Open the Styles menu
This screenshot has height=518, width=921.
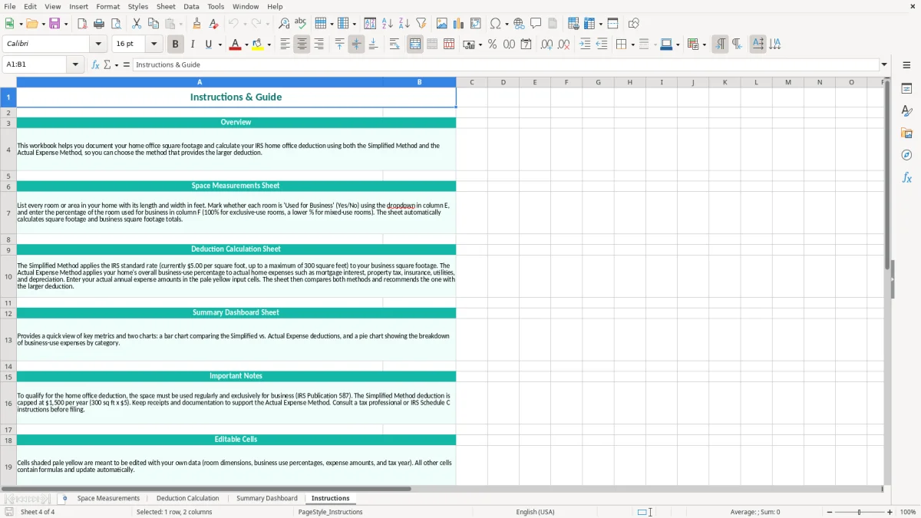tap(138, 6)
